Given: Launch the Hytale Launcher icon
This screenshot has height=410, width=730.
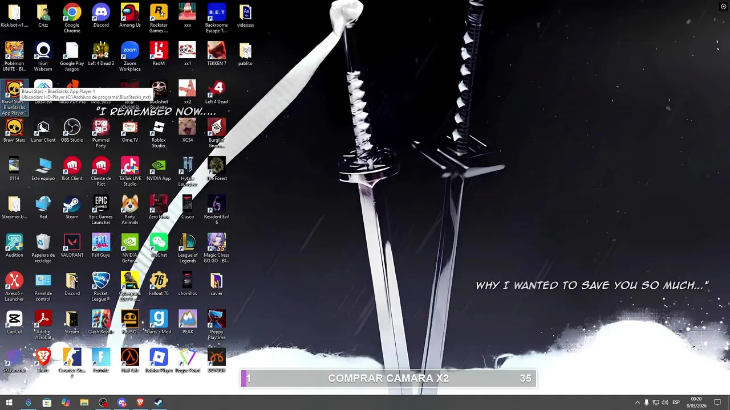Looking at the screenshot, I should click(x=188, y=171).
